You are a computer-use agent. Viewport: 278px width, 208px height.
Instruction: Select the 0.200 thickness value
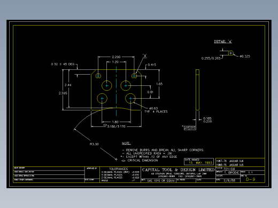coord(207,122)
